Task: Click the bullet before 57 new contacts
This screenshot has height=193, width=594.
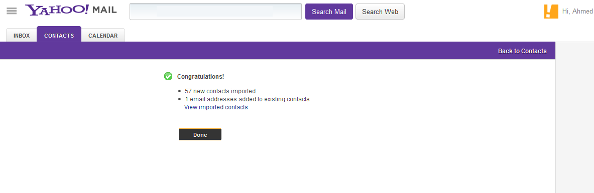Action: pos(180,92)
